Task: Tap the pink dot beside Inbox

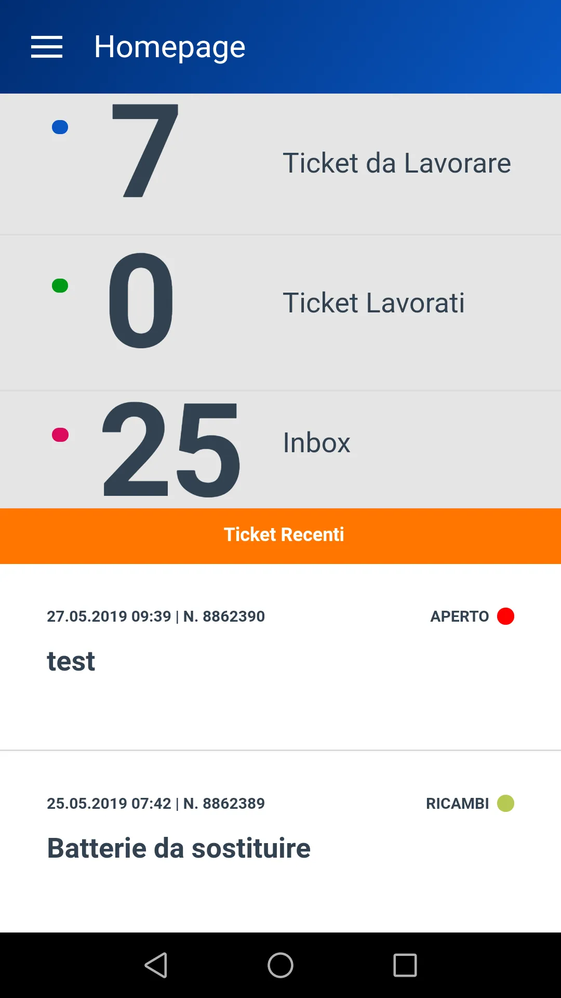Action: pyautogui.click(x=60, y=435)
